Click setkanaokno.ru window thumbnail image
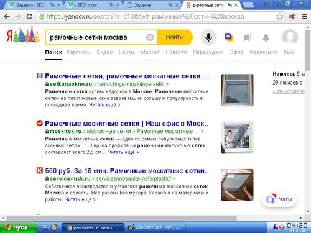311x233 pixels. click(237, 90)
